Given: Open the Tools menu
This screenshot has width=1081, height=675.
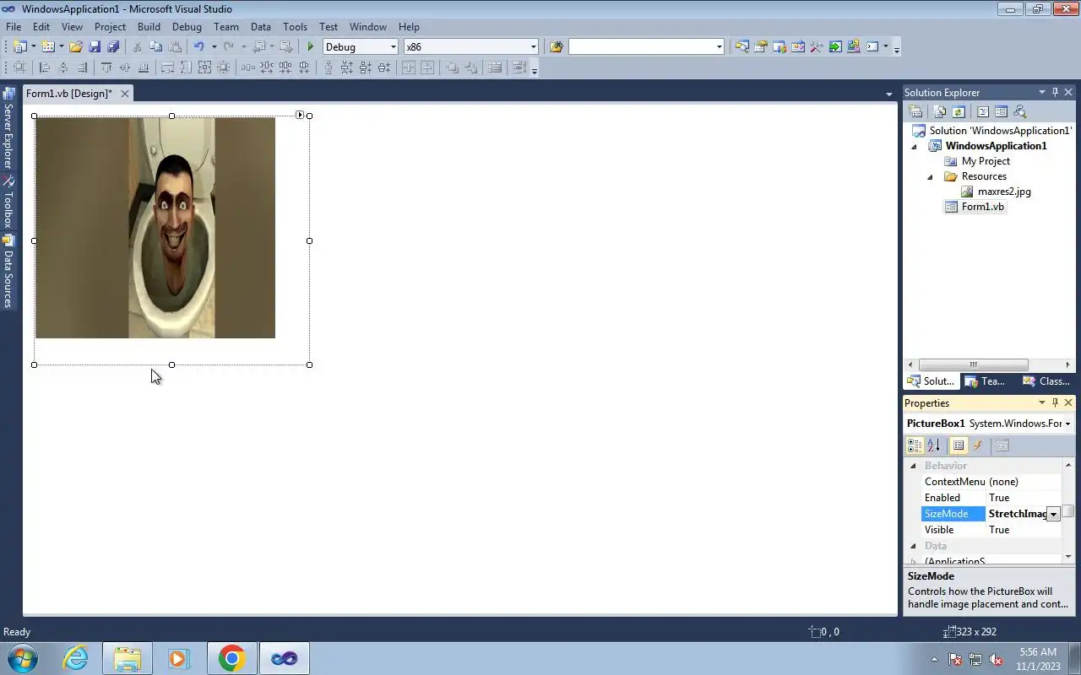Looking at the screenshot, I should coord(295,27).
